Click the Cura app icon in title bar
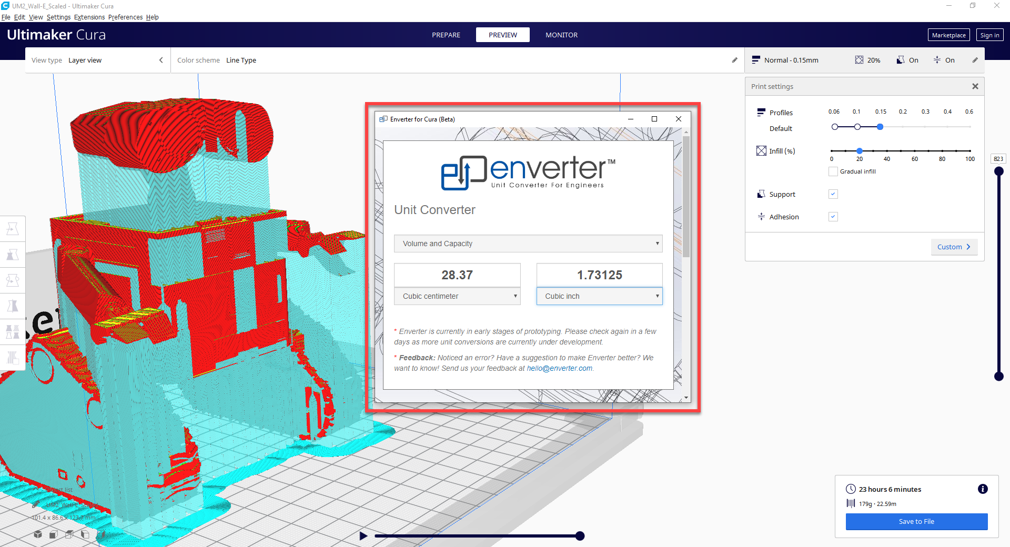 pos(5,6)
